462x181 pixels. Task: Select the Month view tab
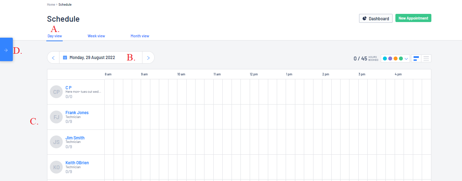(140, 36)
